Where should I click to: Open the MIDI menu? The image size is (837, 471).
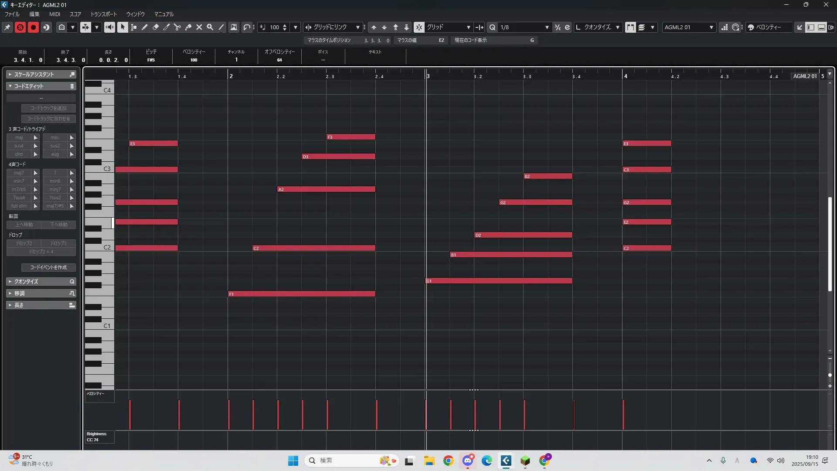54,14
